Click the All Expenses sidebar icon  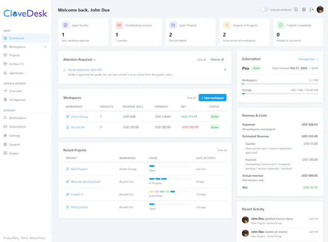tap(5, 100)
